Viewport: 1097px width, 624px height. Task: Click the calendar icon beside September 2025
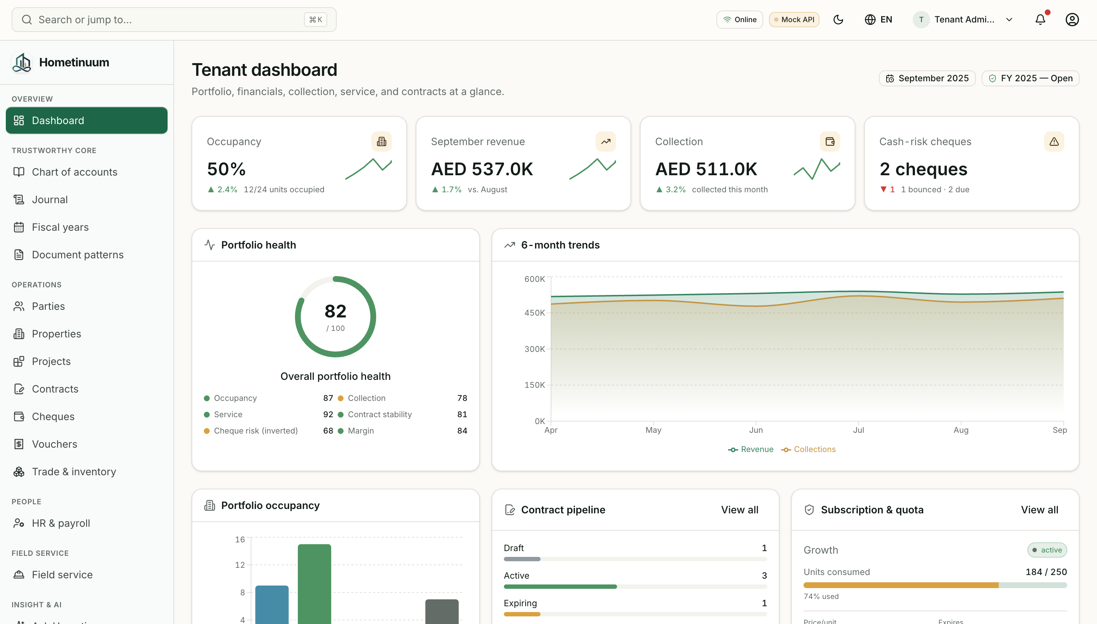coord(890,78)
